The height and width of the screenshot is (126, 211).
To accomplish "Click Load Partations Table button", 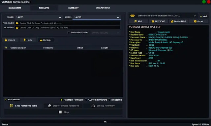I will [x=24, y=106].
